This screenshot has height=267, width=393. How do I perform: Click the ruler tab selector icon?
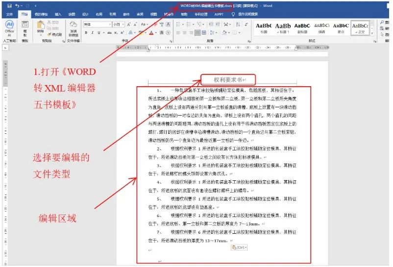click(5, 47)
